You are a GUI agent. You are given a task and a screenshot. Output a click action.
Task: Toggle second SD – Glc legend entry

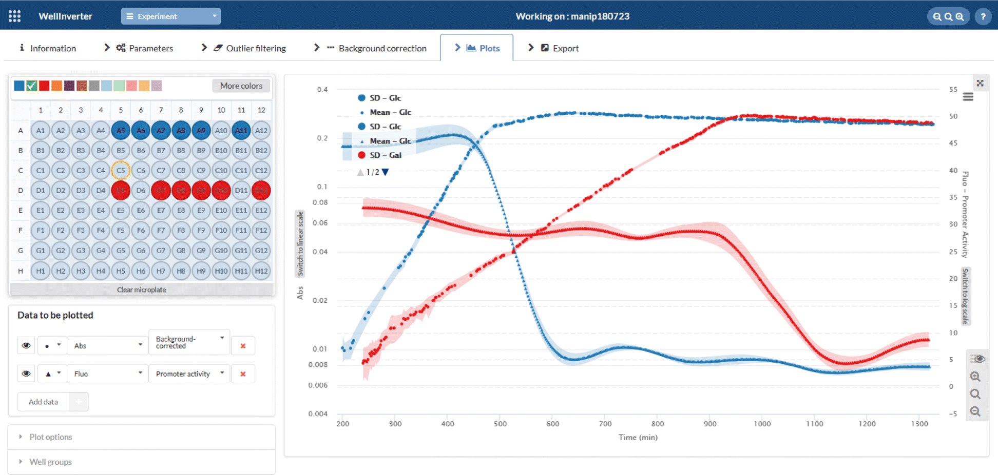tap(380, 127)
